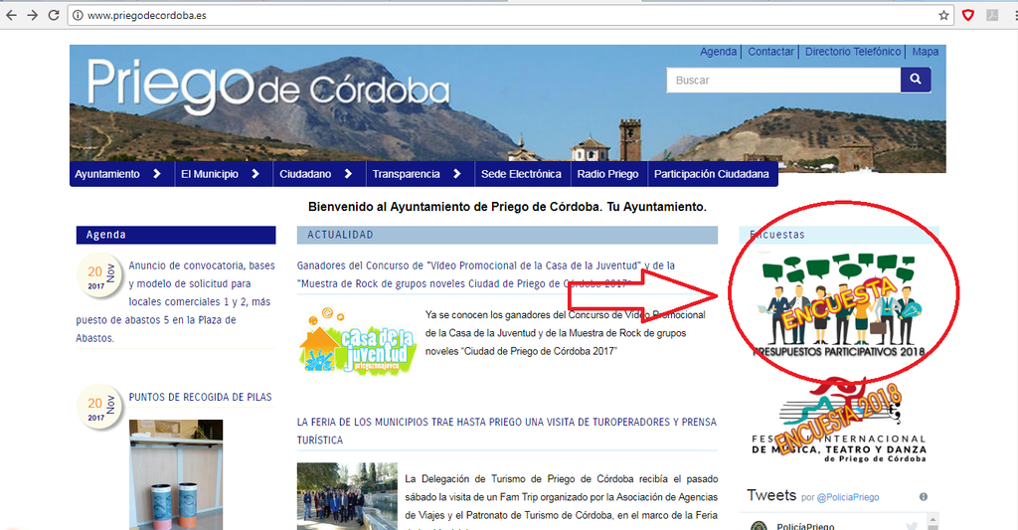Click the Casa de la Juventud logo
Viewport: 1018px width, 530px height.
click(358, 340)
